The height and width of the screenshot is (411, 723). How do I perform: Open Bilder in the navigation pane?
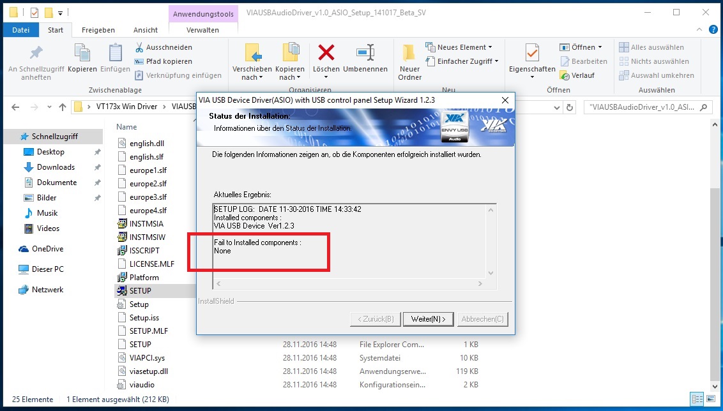pos(47,197)
